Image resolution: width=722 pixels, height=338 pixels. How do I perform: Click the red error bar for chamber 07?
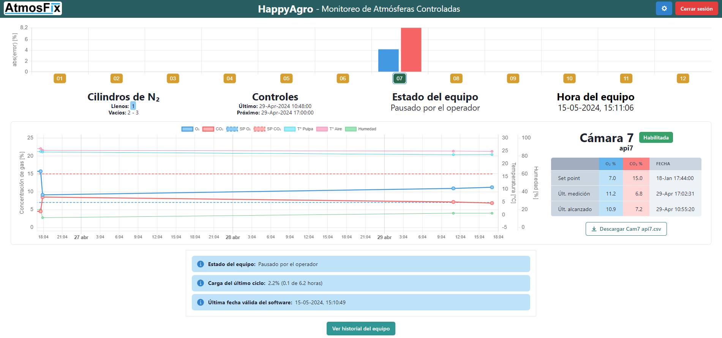(x=411, y=50)
